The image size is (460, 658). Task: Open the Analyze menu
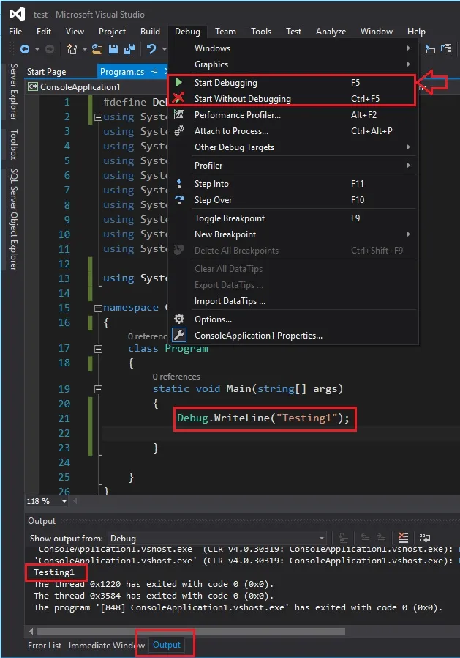(331, 32)
